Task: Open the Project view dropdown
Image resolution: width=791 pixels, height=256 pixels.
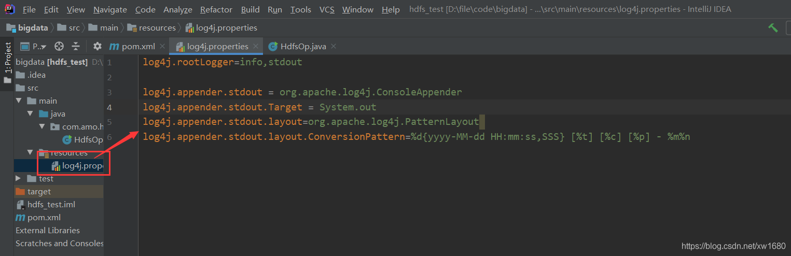Action: pyautogui.click(x=34, y=47)
